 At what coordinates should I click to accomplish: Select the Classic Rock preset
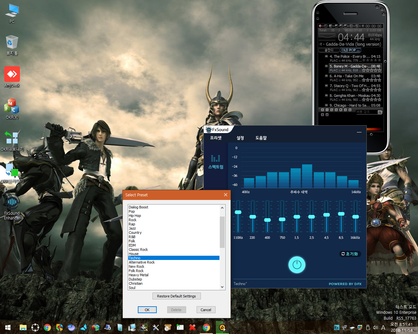[x=174, y=250]
